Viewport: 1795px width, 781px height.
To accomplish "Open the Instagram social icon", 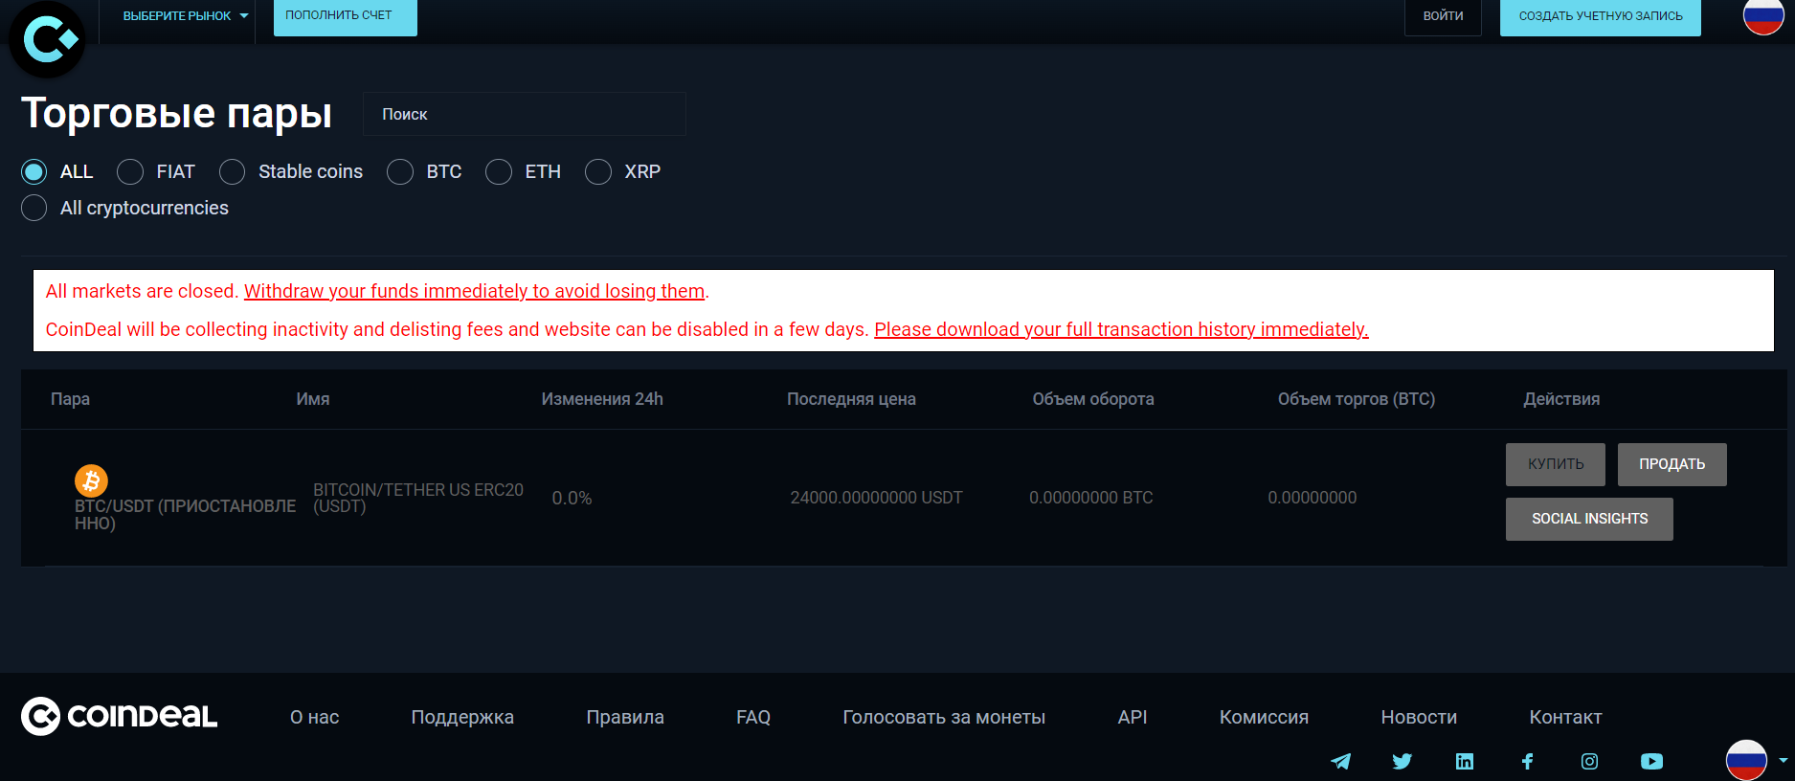I will 1589,762.
